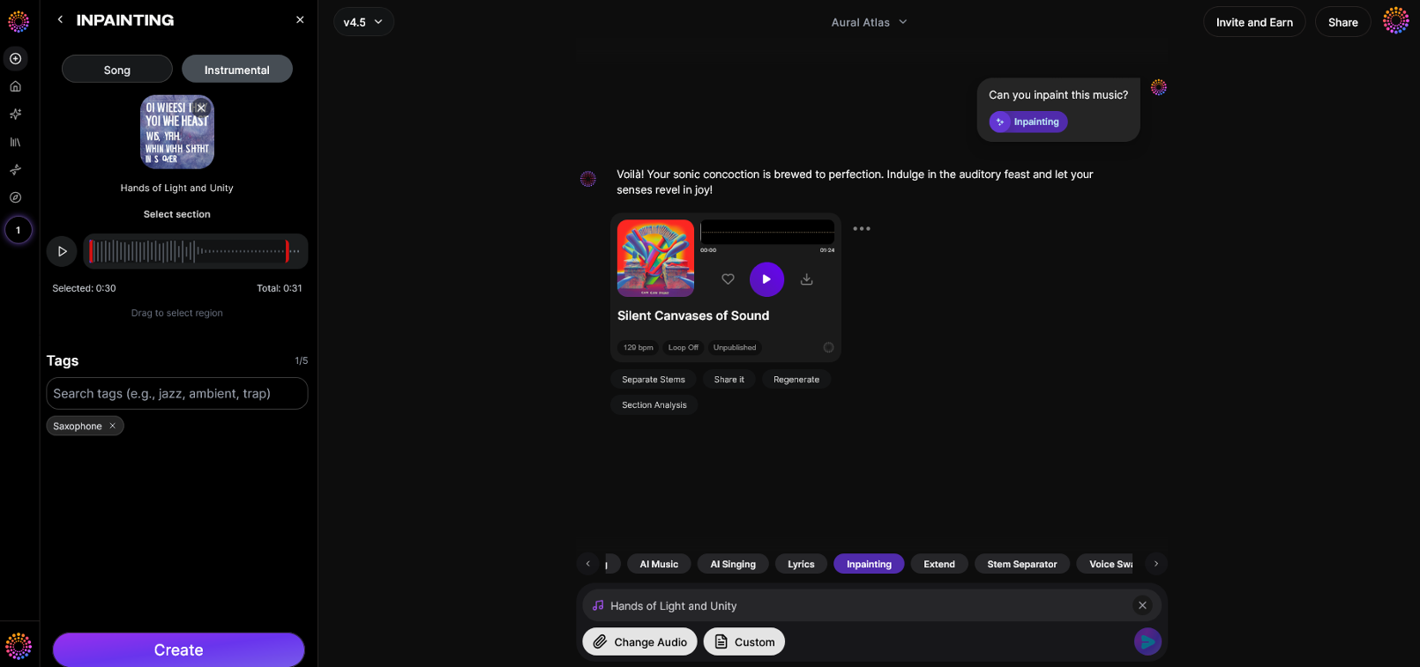The image size is (1420, 667).
Task: Click the Inpainting badge in user message
Action: tap(1028, 122)
